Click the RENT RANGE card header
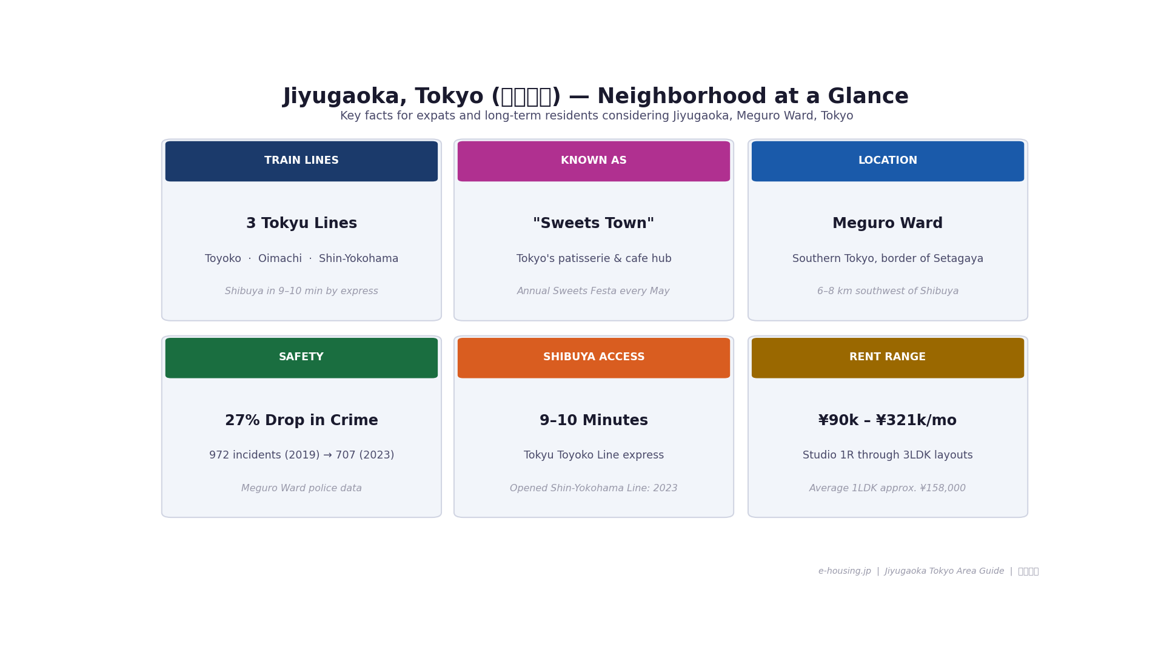 (888, 358)
